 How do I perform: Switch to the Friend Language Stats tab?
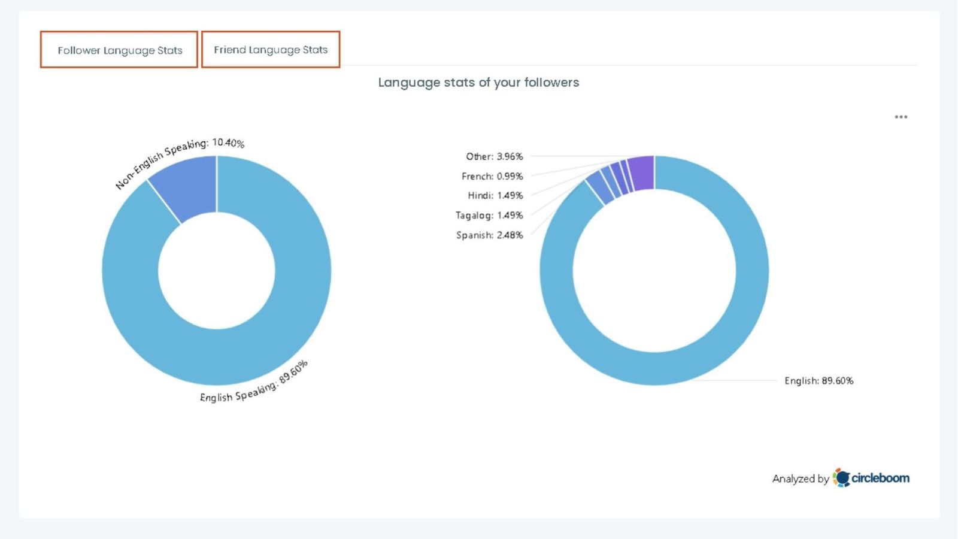[x=271, y=50]
